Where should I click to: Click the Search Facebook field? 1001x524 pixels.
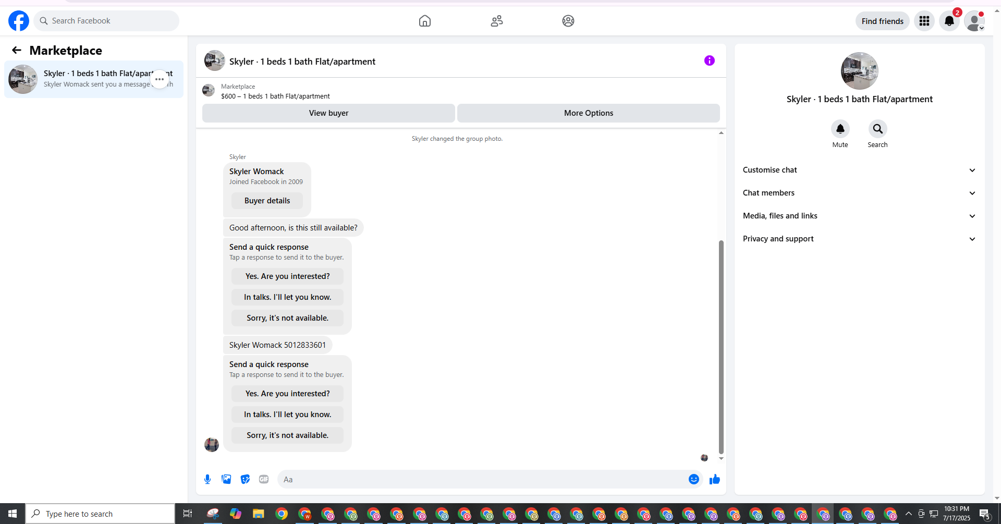(x=106, y=21)
